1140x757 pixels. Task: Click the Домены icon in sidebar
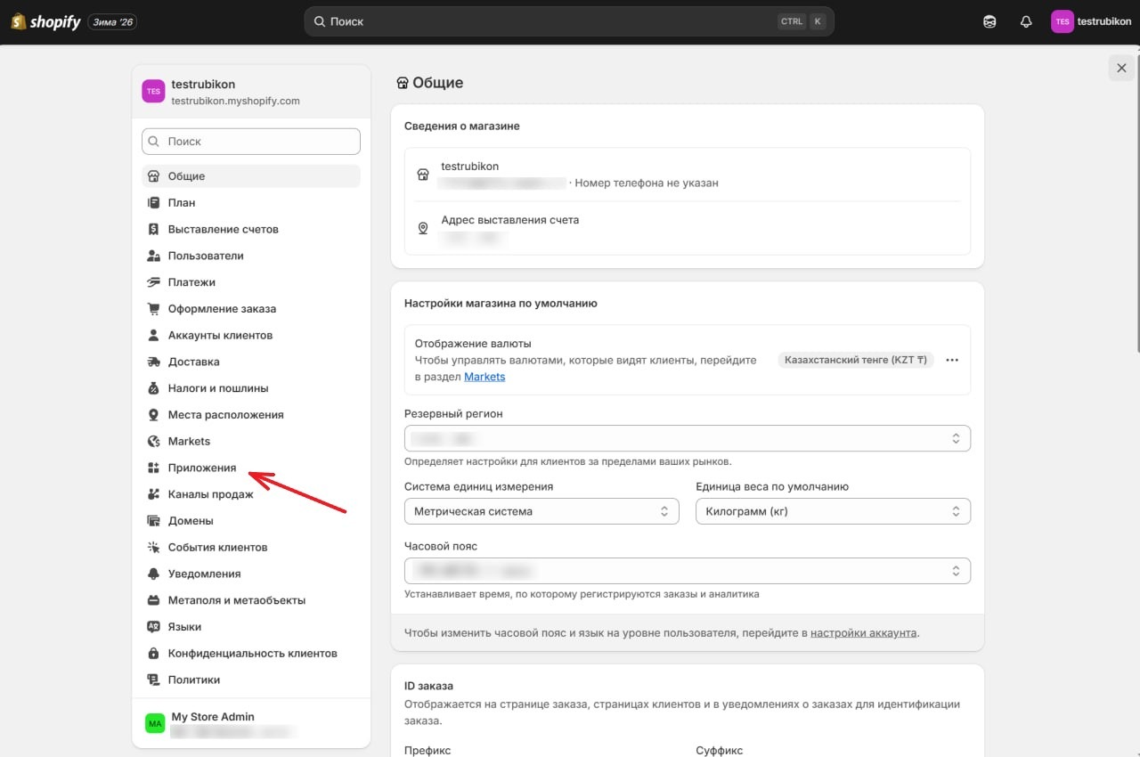153,521
